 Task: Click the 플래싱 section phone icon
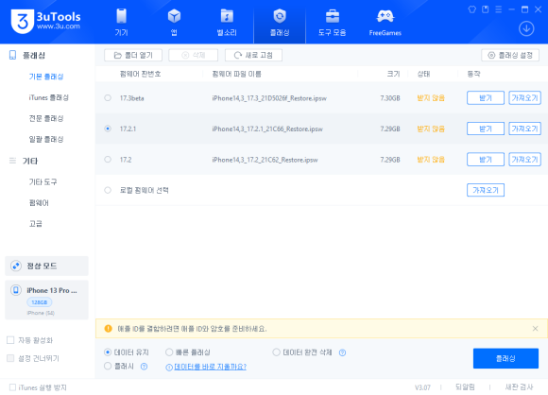click(12, 55)
